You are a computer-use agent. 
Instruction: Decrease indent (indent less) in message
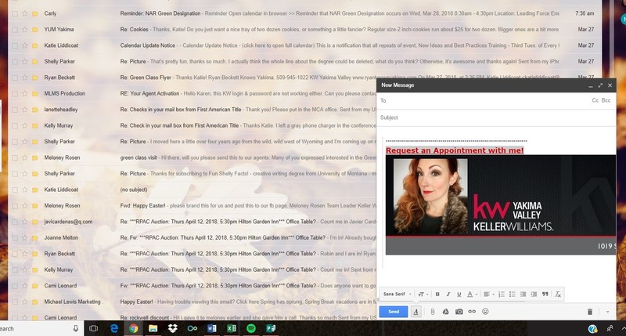pyautogui.click(x=523, y=294)
